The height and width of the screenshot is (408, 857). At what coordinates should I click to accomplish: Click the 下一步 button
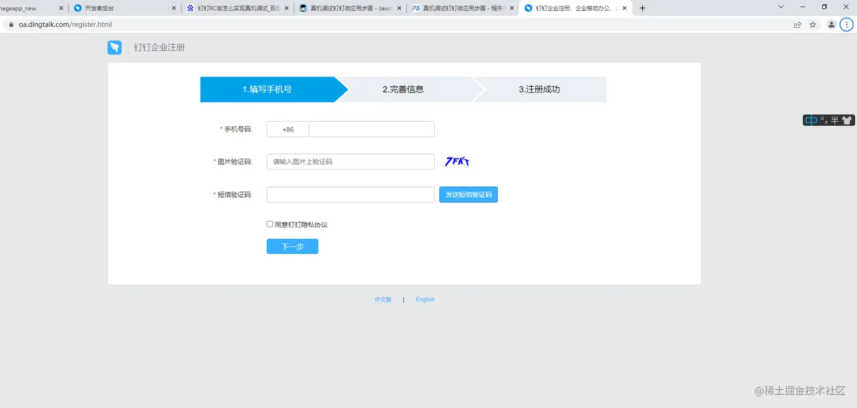coord(292,246)
